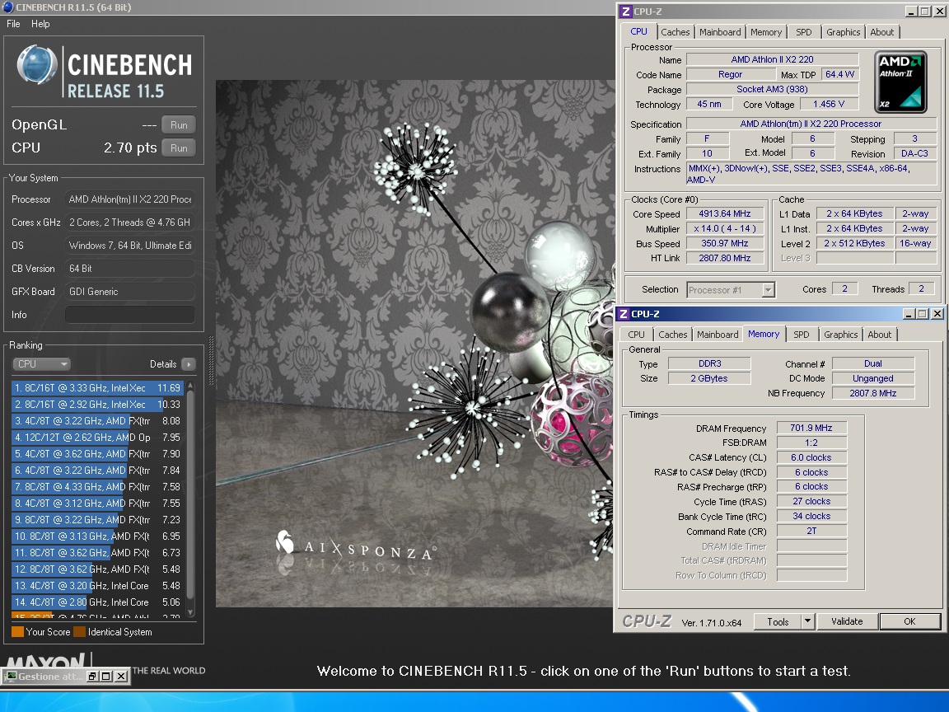
Task: Click the ranking list vertical scrollbar
Action: [190, 496]
